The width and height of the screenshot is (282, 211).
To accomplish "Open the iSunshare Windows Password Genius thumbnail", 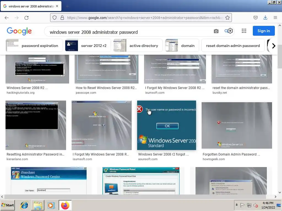I will click(49, 181).
